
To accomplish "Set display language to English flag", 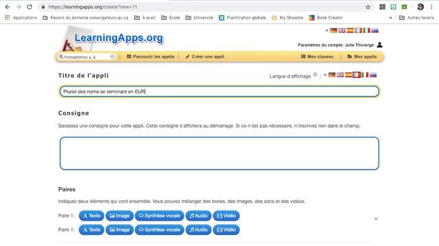I will coord(340,74).
